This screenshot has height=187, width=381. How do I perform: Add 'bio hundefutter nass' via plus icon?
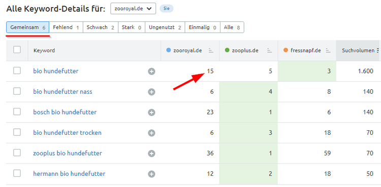[x=151, y=92]
